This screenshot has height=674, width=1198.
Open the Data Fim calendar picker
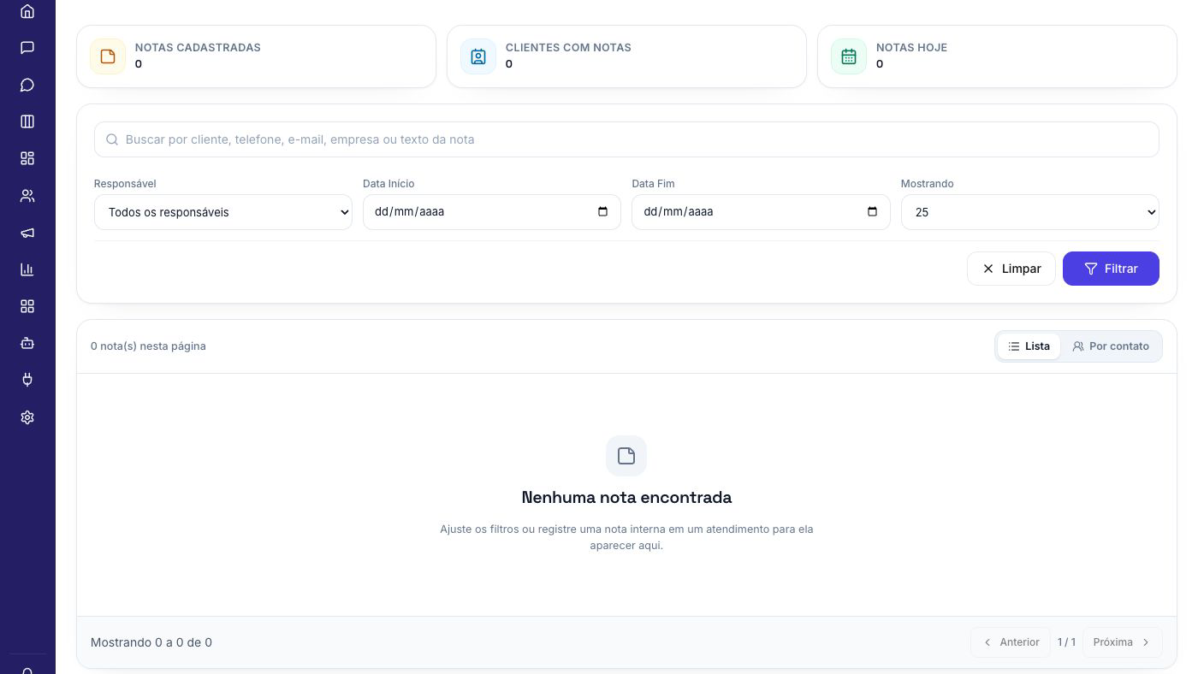pos(872,212)
